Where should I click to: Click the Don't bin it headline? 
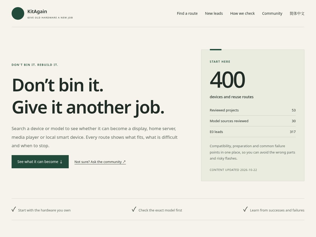click(88, 96)
